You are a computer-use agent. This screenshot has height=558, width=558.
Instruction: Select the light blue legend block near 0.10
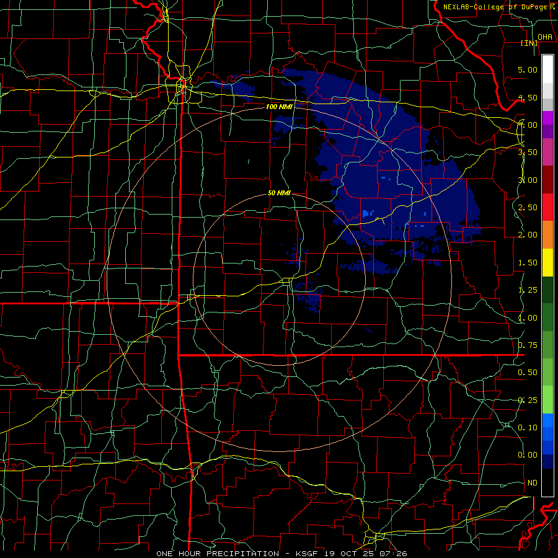(547, 420)
